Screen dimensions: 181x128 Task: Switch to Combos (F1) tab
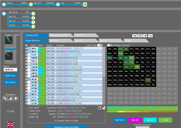coord(36,35)
